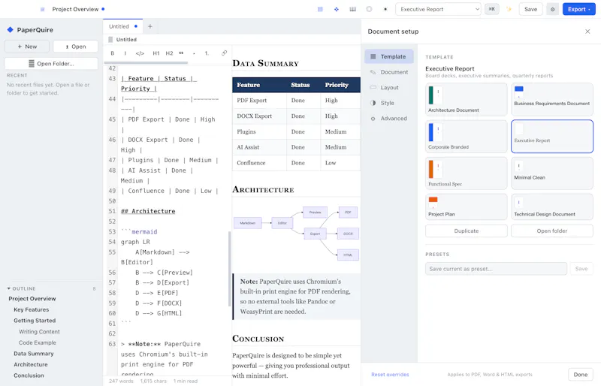The width and height of the screenshot is (601, 386).
Task: Jump to Code Example in outline
Action: 37,342
